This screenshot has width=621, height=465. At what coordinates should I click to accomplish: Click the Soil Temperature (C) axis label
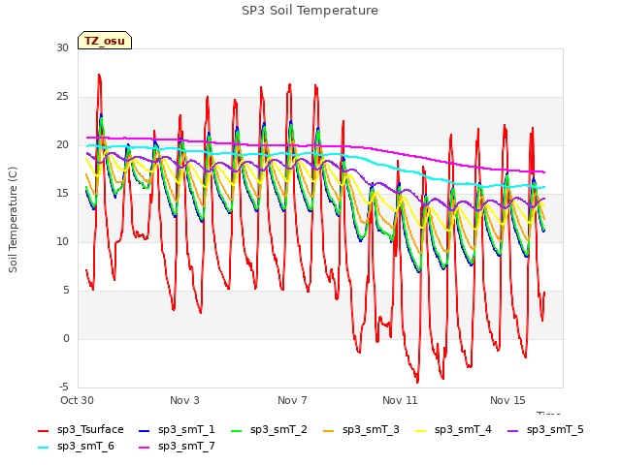(13, 220)
